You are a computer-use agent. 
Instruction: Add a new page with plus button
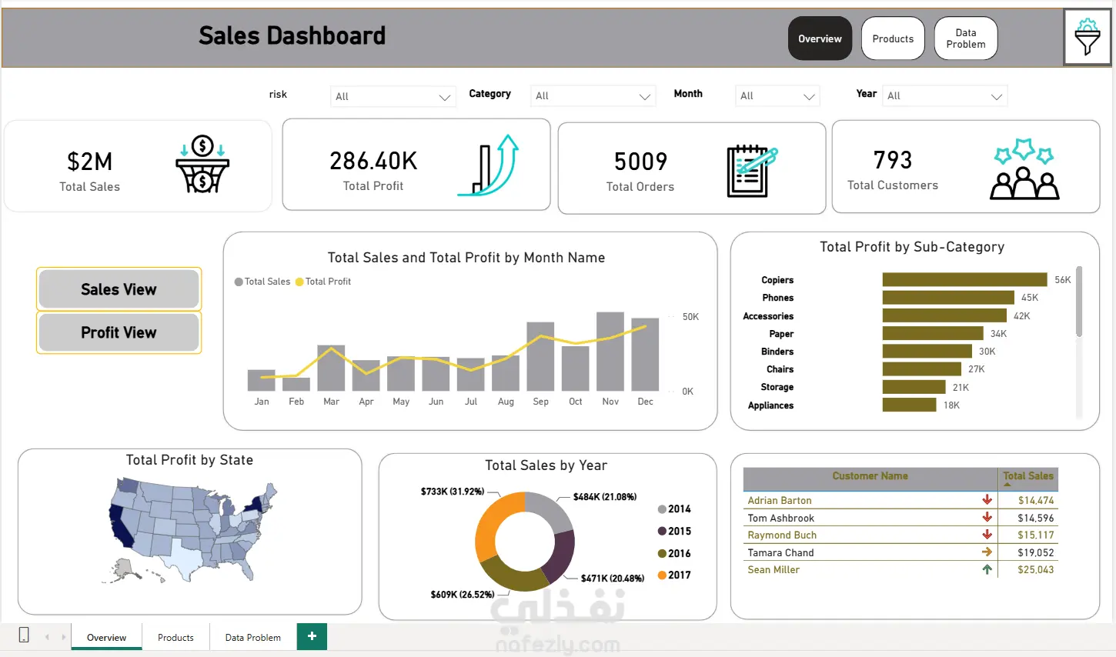tap(312, 636)
